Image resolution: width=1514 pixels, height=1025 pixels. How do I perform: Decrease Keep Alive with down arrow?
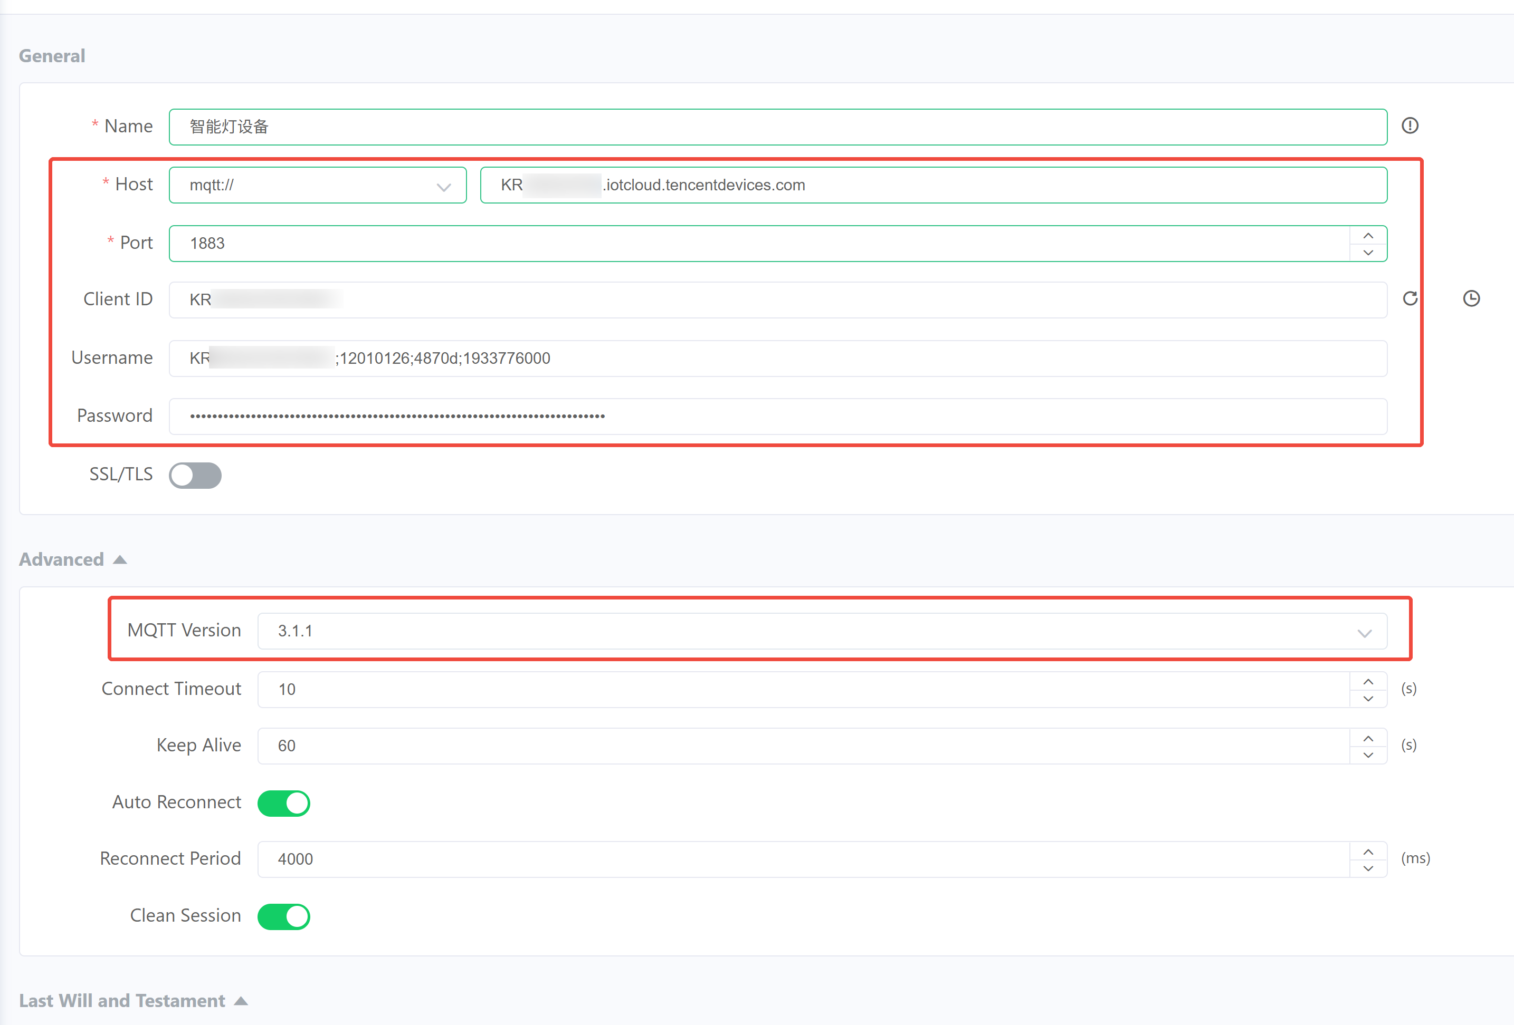click(x=1368, y=755)
